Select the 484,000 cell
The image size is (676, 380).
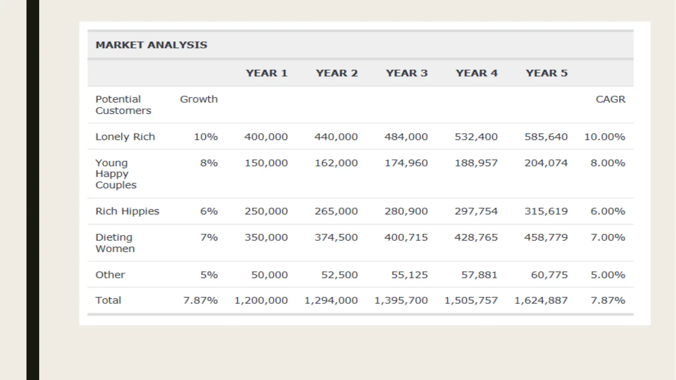[406, 137]
